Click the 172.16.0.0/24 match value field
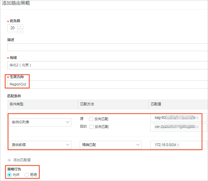 179,145
